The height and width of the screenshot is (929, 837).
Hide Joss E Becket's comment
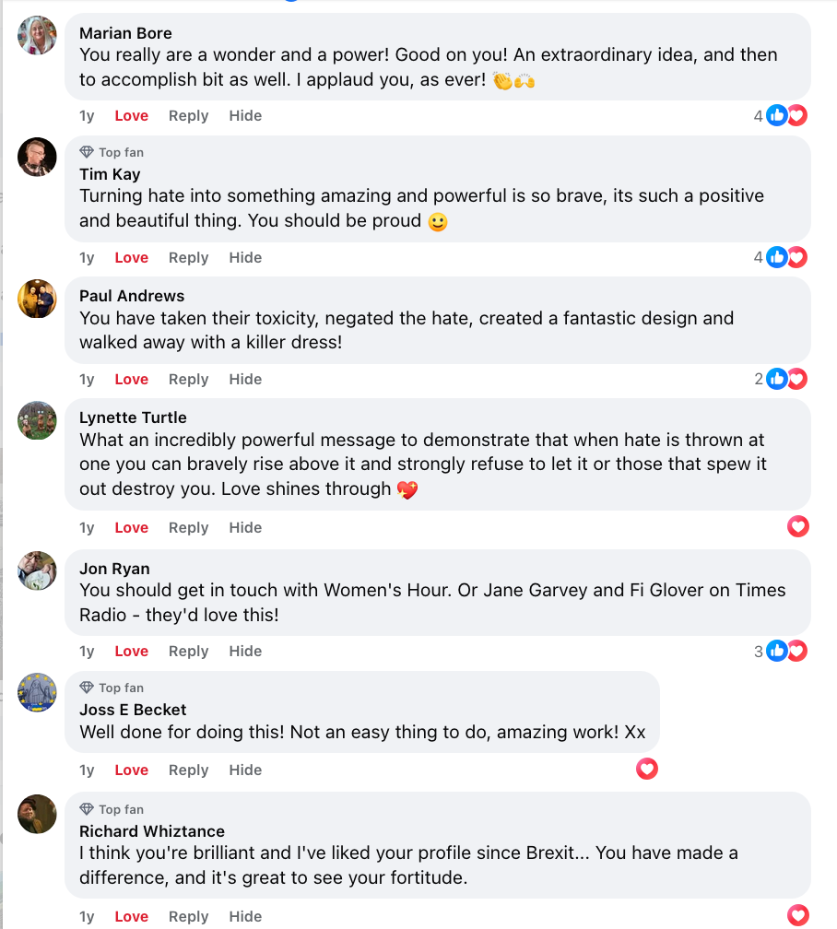[245, 770]
